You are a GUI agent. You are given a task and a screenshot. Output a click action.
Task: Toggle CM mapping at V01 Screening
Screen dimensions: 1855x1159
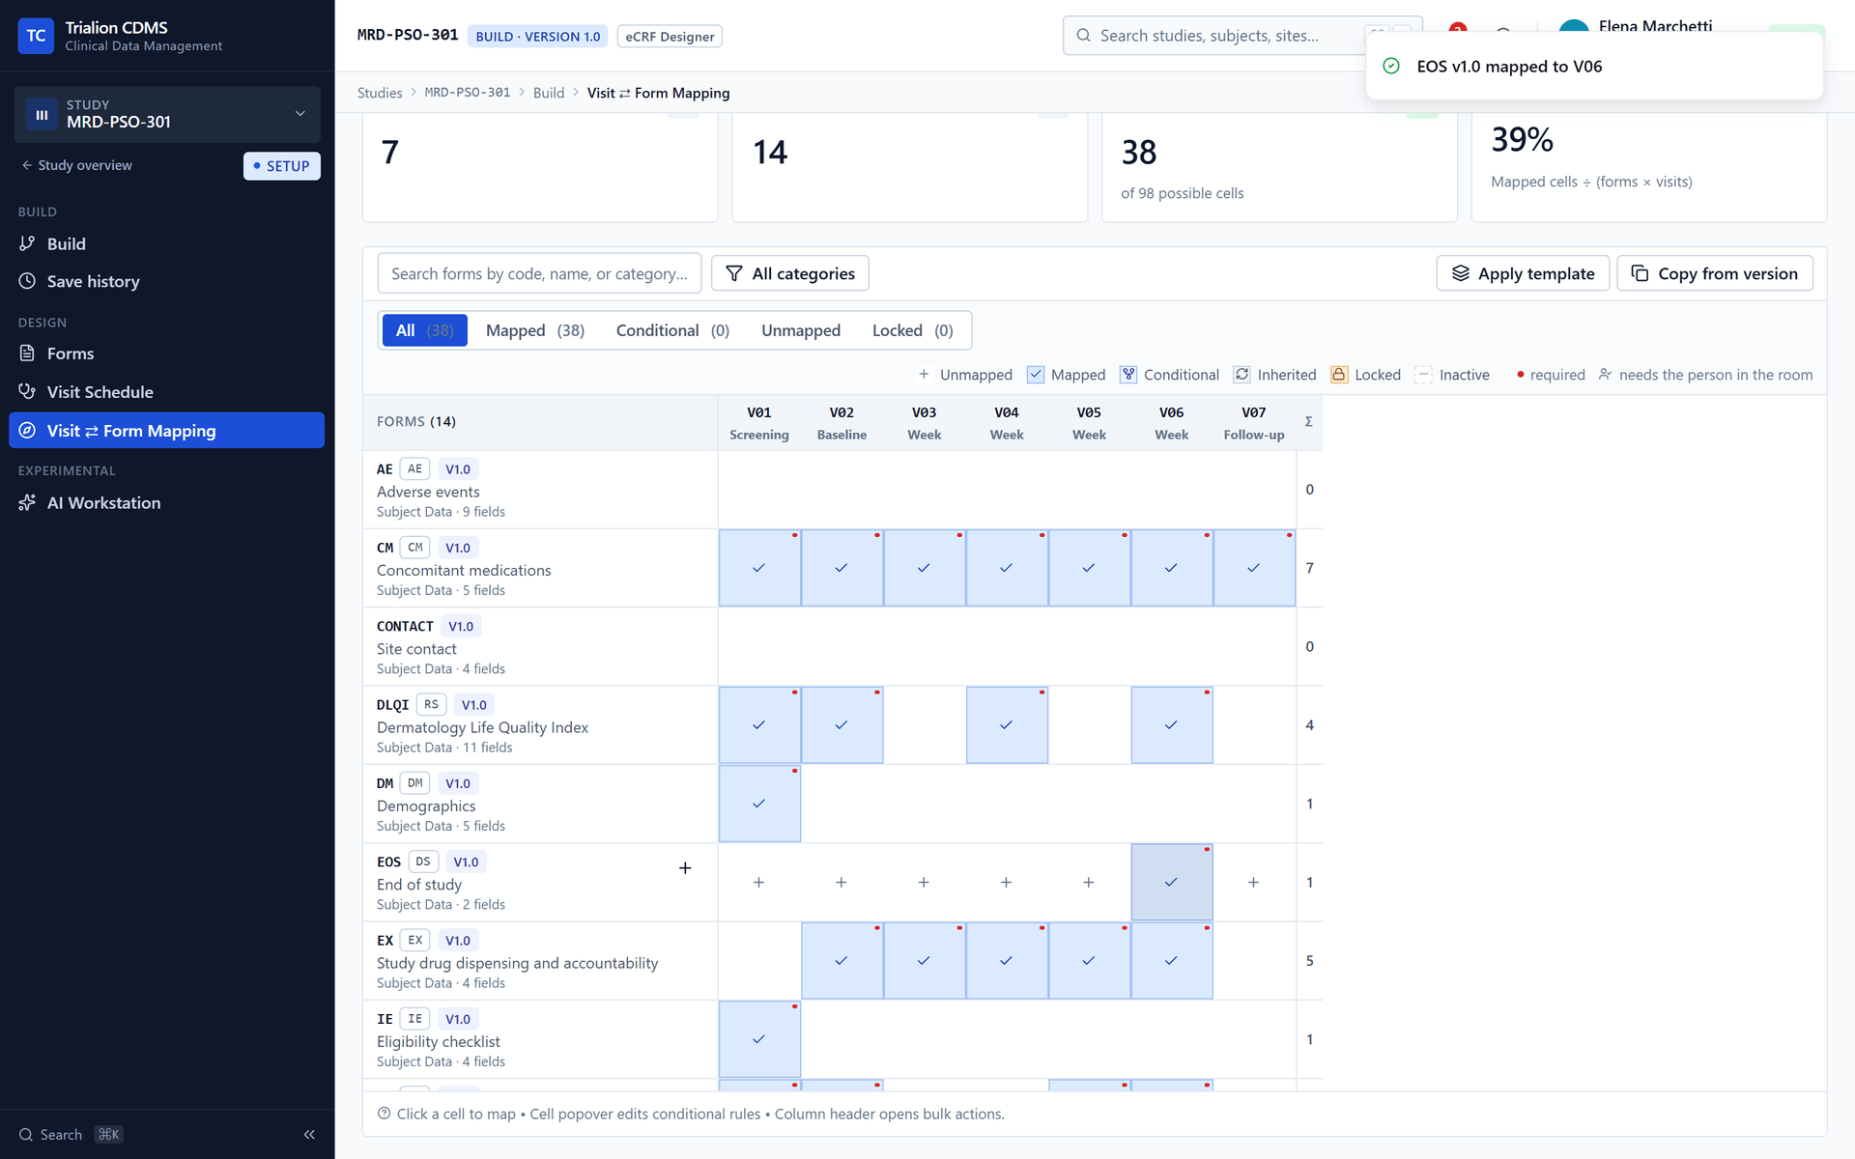(759, 568)
